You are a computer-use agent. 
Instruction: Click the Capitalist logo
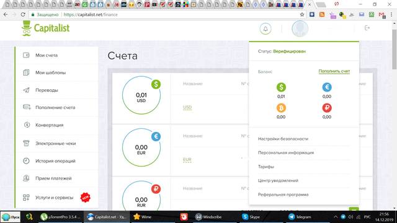point(45,28)
